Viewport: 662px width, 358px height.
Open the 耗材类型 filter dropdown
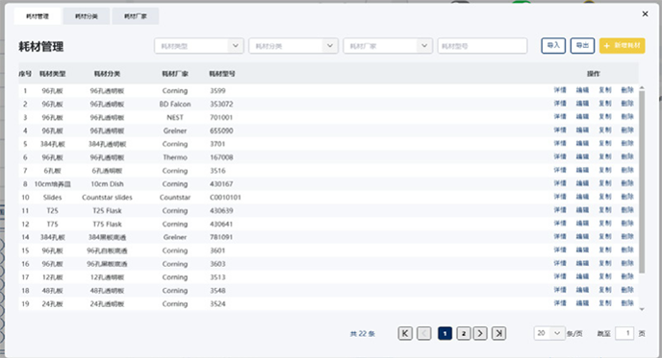point(199,46)
